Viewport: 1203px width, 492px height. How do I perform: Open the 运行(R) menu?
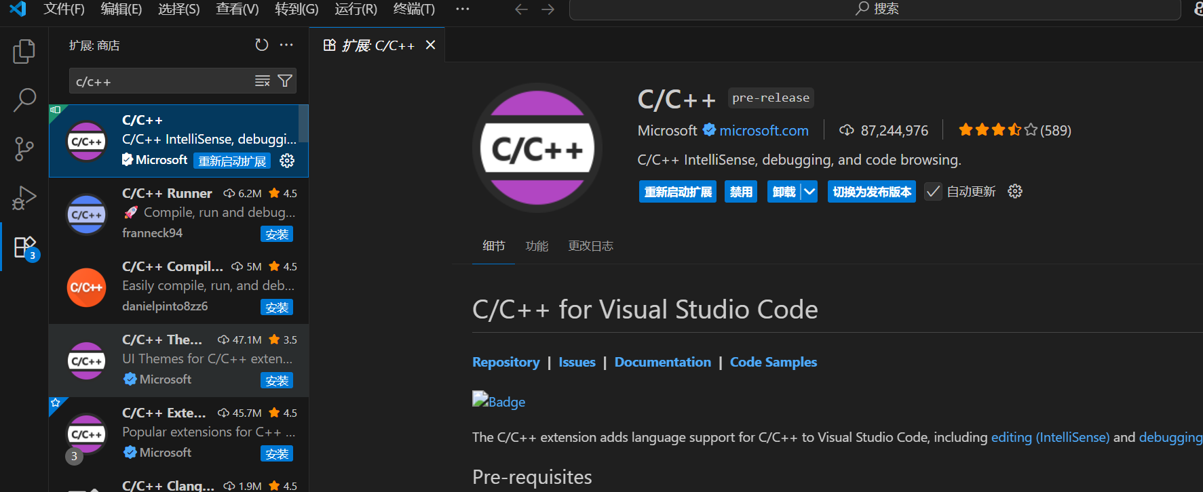(356, 9)
